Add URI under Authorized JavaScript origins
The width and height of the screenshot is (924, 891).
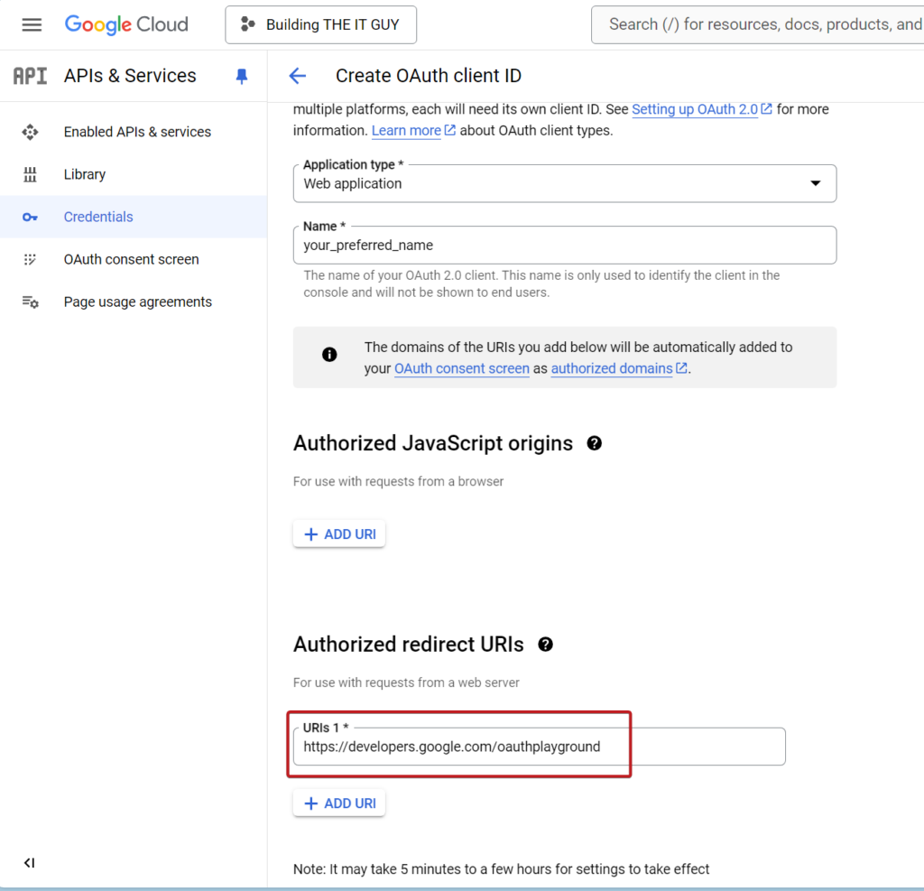[339, 534]
